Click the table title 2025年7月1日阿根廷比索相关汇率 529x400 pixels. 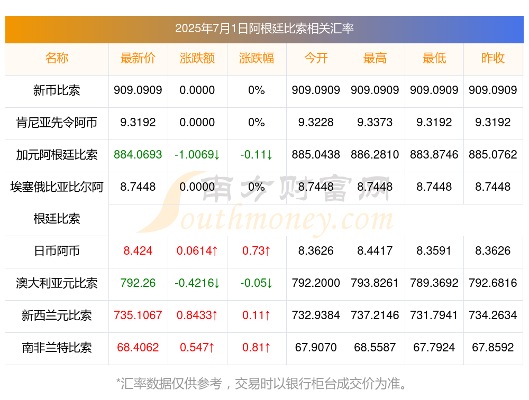tap(264, 29)
